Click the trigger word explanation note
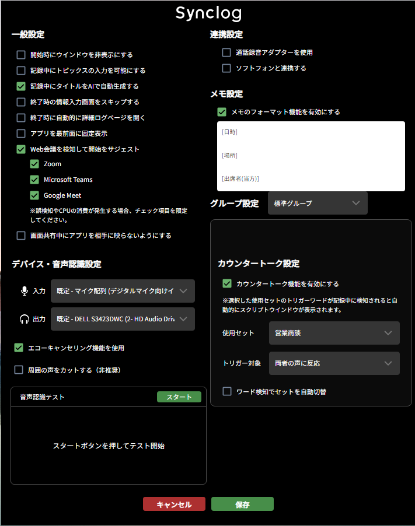Image resolution: width=415 pixels, height=526 pixels. [309, 305]
